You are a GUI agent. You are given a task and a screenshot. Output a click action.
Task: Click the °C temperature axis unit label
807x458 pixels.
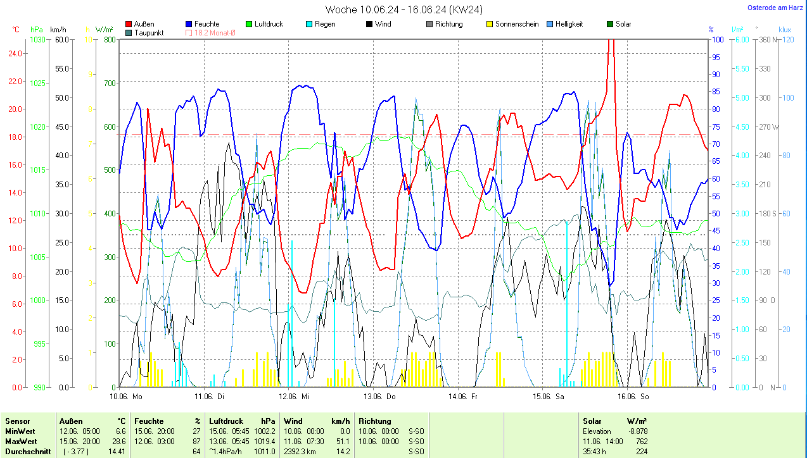click(17, 30)
